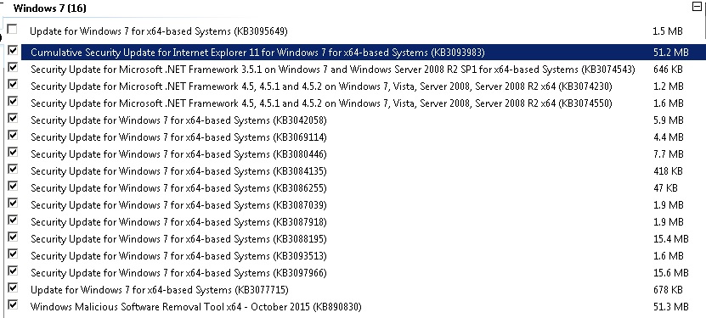Toggle the KB3074230 .NET Framework checkbox
The image size is (706, 318).
tap(13, 85)
